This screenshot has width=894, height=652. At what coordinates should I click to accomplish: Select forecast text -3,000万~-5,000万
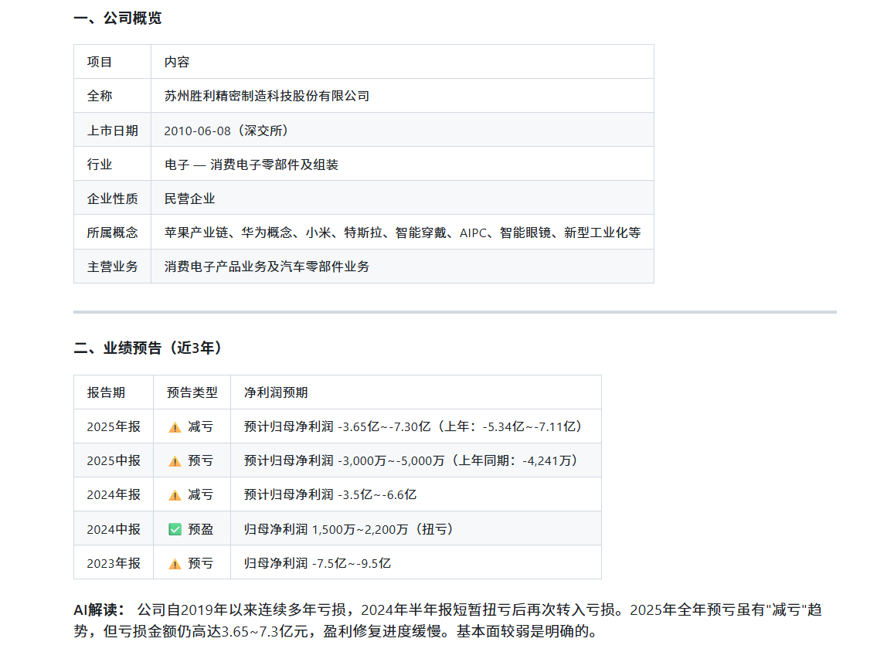coord(391,461)
